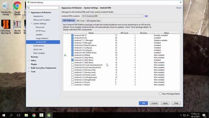Open Menus and Toolbars settings
The width and height of the screenshot is (209, 118).
[x=42, y=20]
